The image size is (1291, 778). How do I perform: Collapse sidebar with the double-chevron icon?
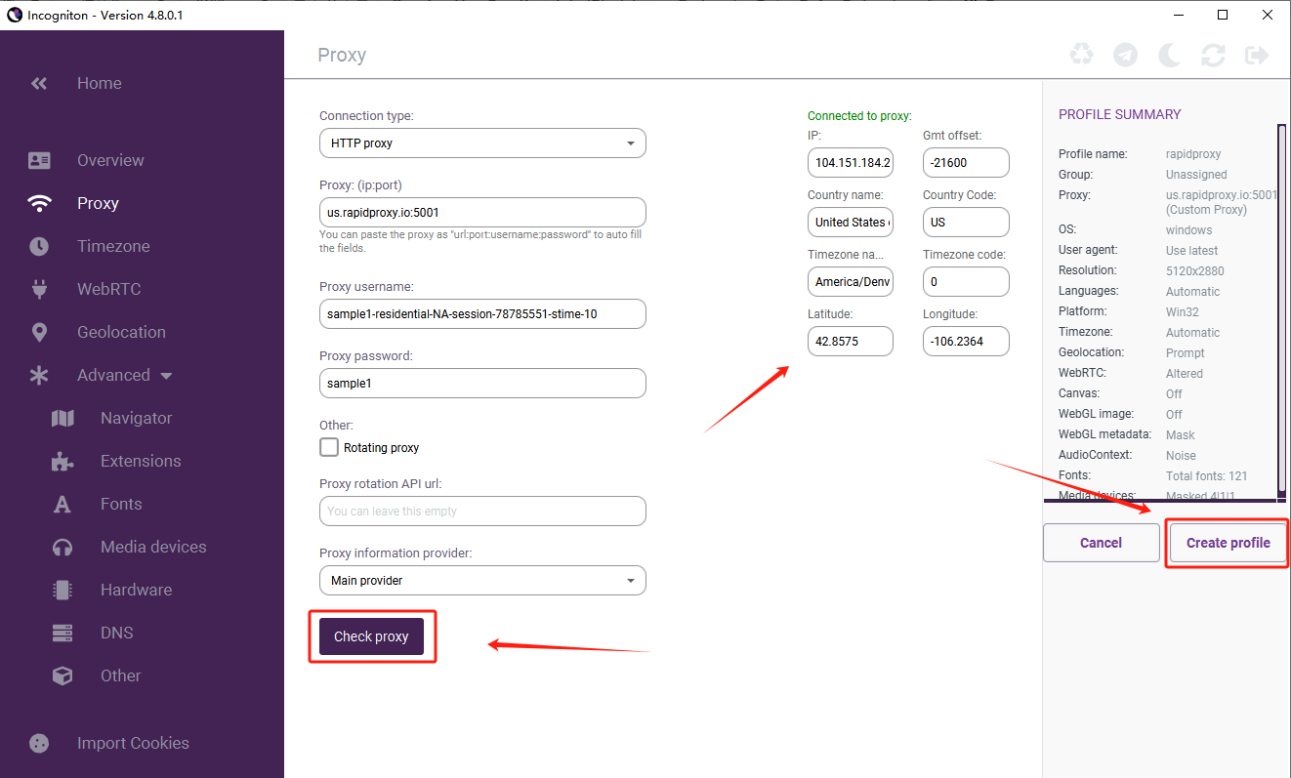[39, 84]
